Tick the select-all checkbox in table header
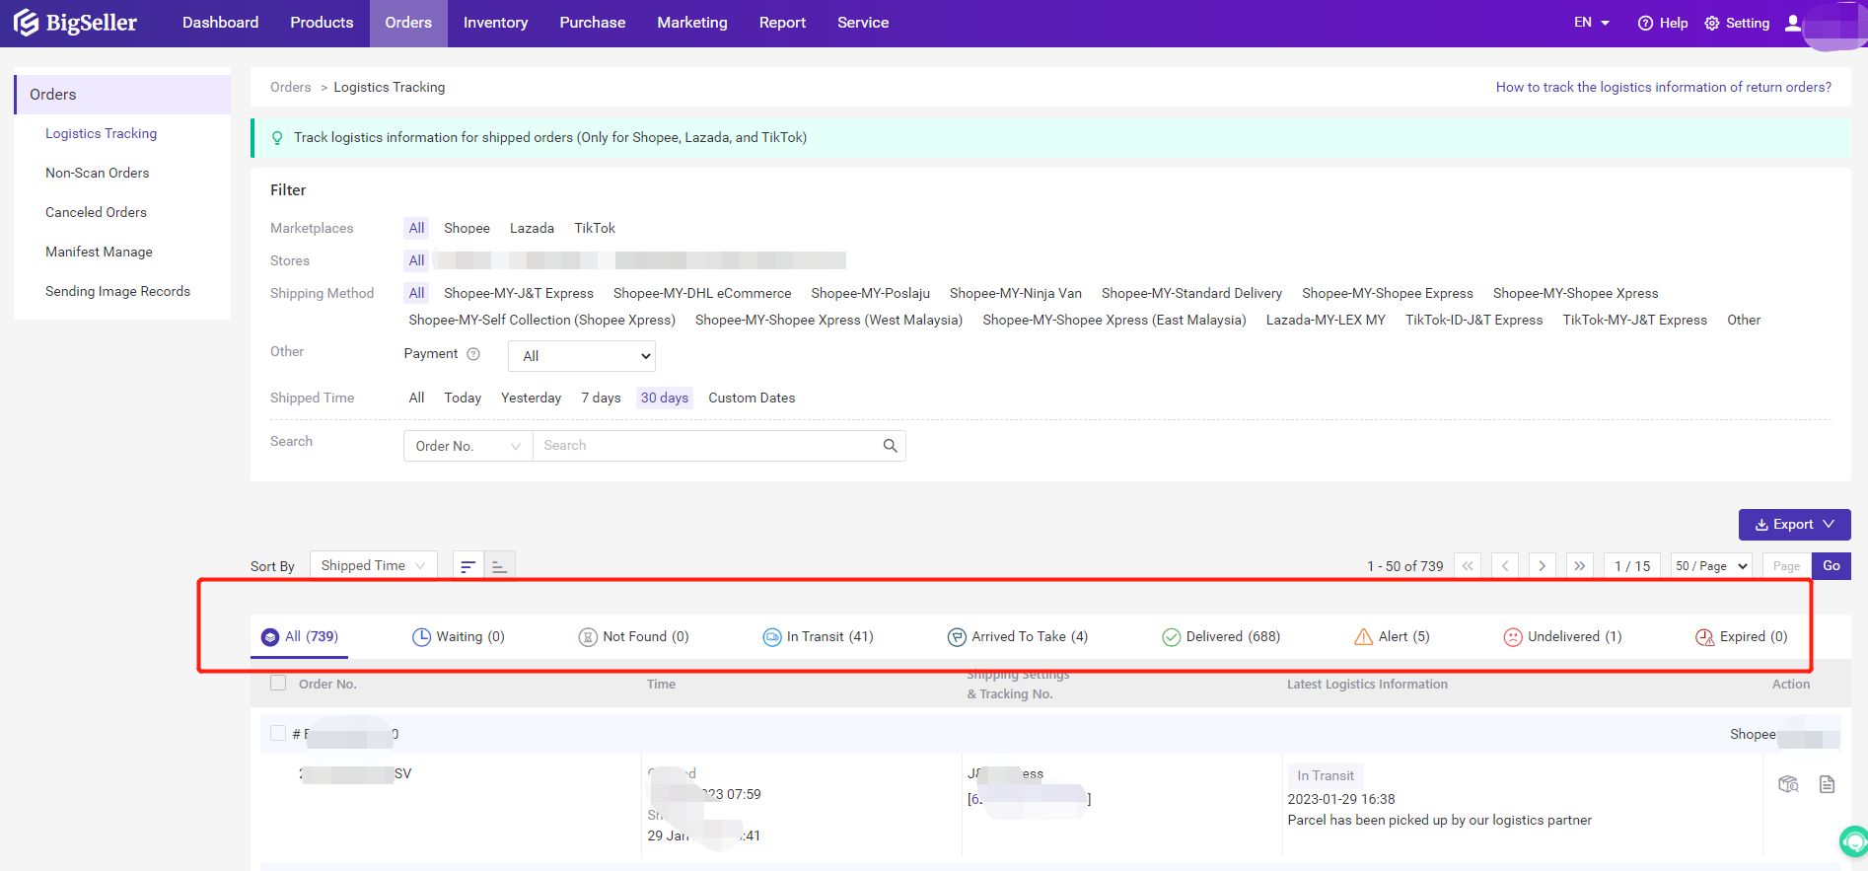 point(278,684)
